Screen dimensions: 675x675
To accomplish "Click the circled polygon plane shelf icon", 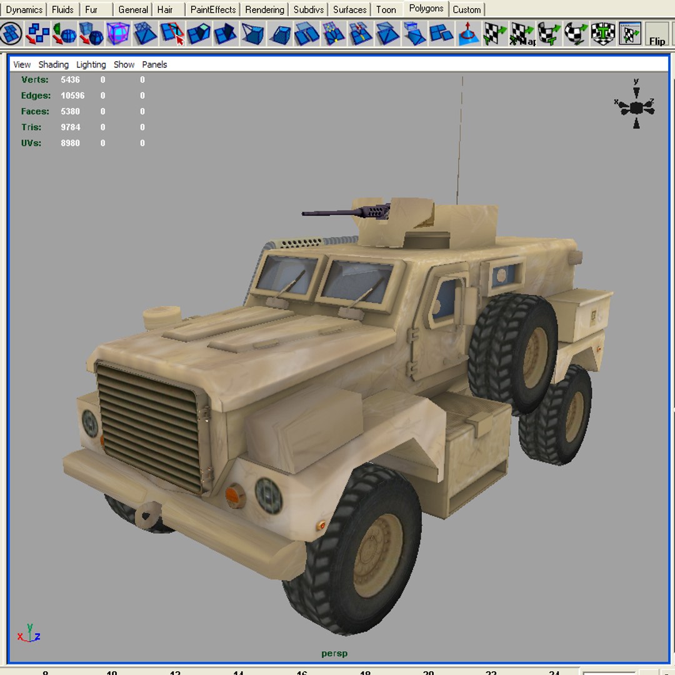I will click(11, 34).
